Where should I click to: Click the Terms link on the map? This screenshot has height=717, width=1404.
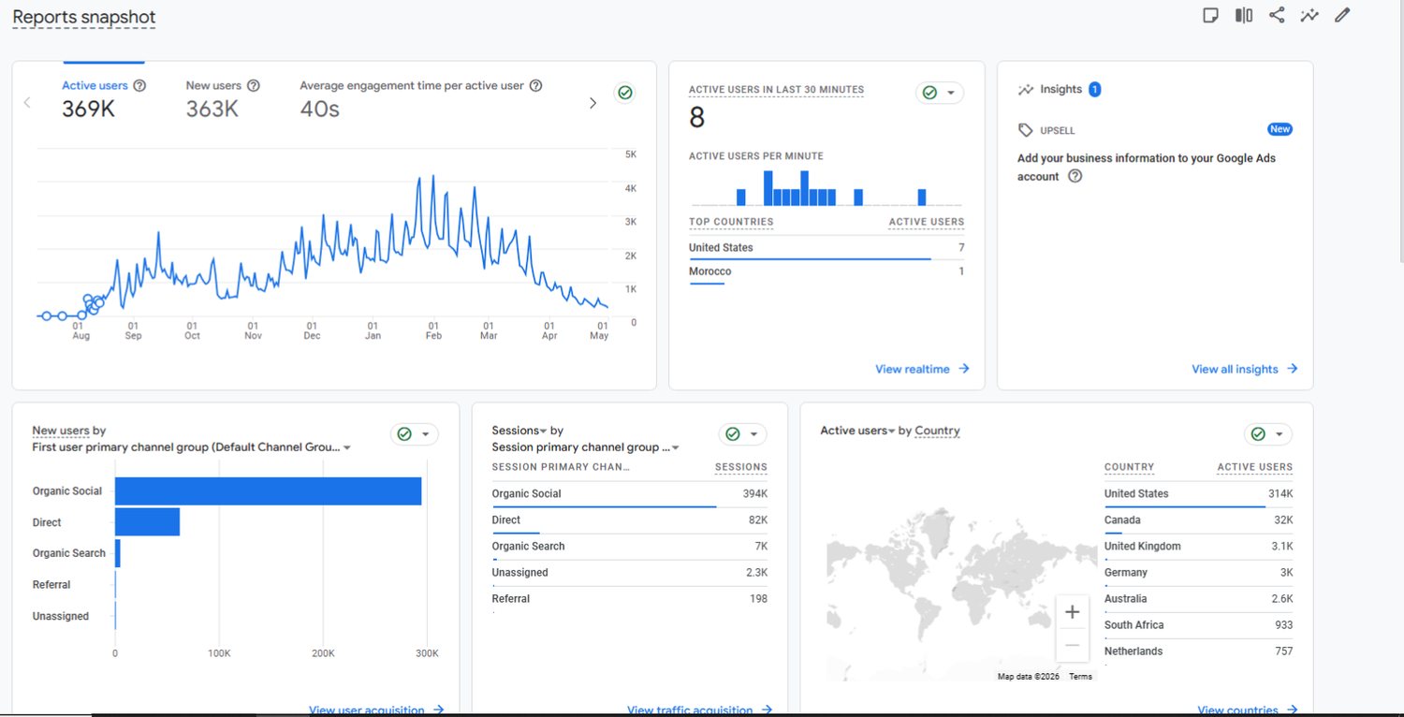click(x=1080, y=677)
